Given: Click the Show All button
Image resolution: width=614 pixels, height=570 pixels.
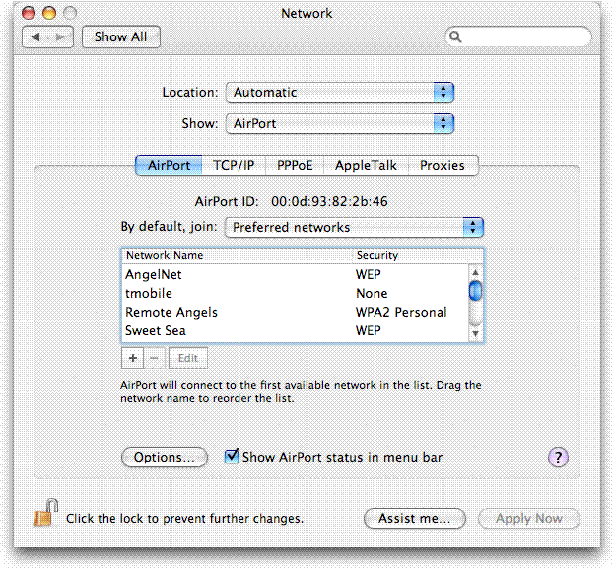Looking at the screenshot, I should point(120,37).
